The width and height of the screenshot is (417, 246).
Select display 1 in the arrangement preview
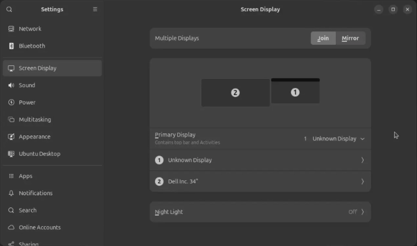coord(295,92)
